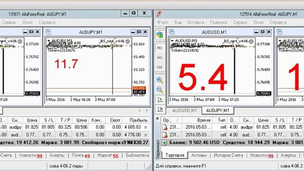Open New Order icon in right window toolbar
Viewport: 304px width, 171px height.
point(160,35)
